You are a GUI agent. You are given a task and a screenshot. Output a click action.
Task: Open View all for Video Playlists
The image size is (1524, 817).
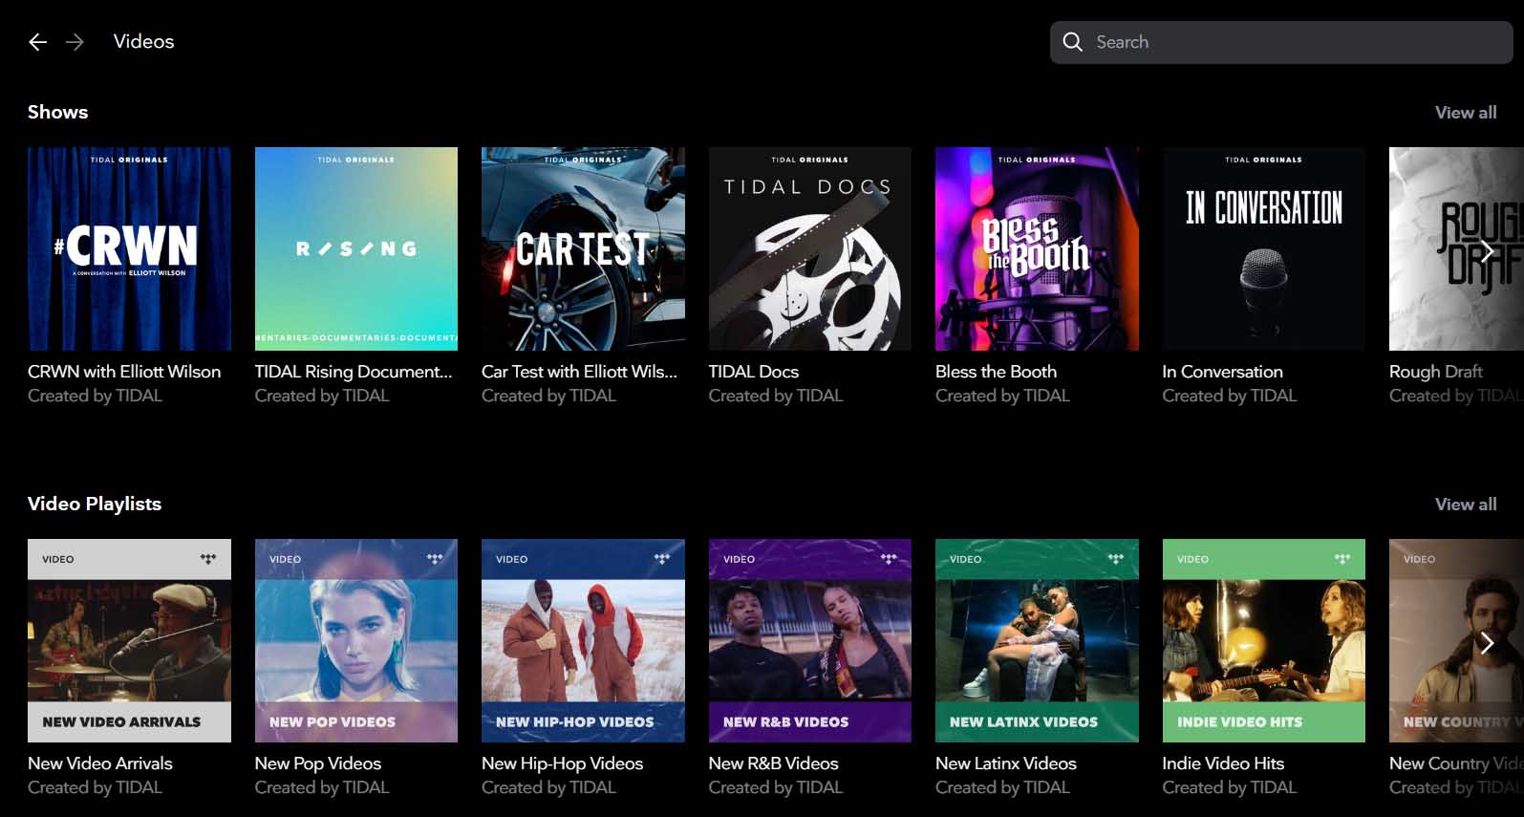(1466, 505)
